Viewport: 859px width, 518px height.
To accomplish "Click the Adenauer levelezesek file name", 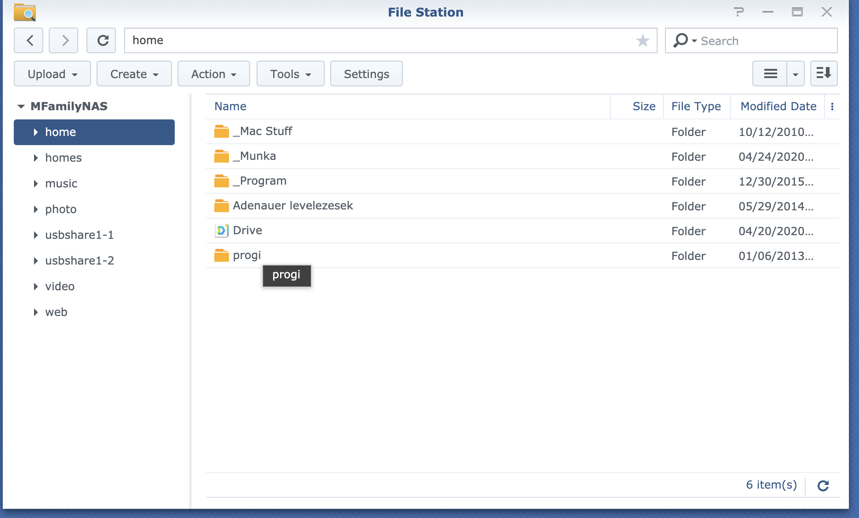I will (x=293, y=206).
